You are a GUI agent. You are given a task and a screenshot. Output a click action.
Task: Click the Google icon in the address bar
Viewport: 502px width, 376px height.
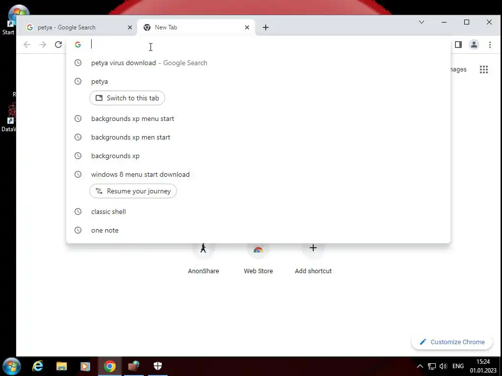(78, 45)
